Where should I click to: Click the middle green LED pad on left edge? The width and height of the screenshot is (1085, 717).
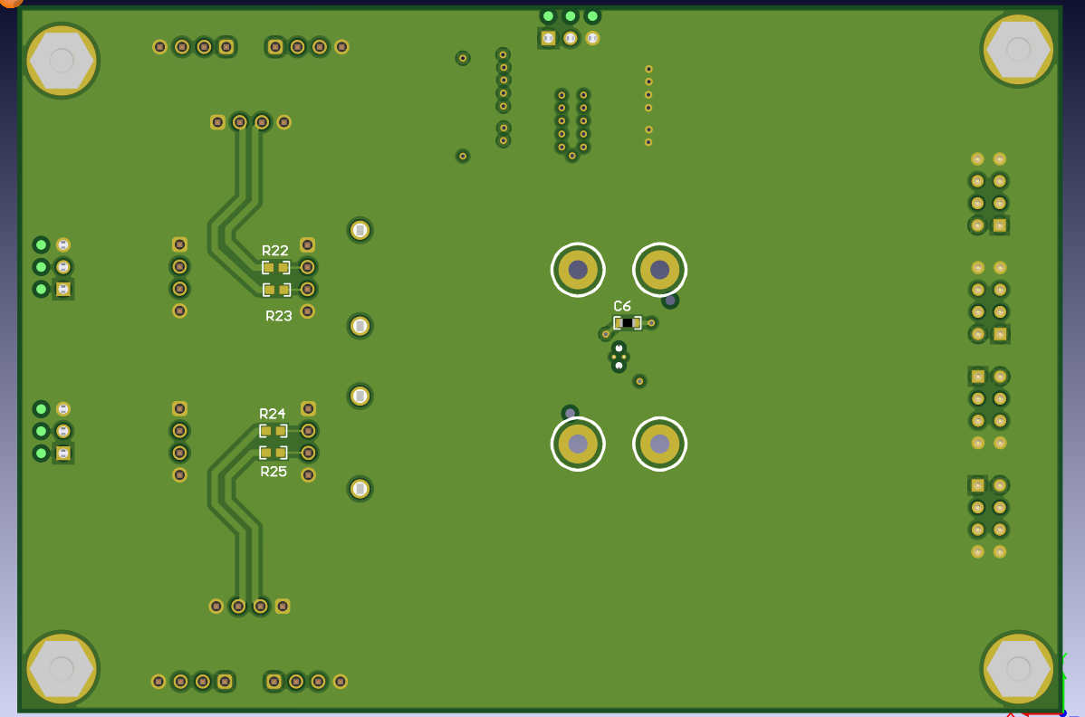[40, 265]
